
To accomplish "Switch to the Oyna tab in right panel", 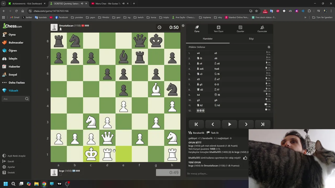I will click(x=197, y=29).
